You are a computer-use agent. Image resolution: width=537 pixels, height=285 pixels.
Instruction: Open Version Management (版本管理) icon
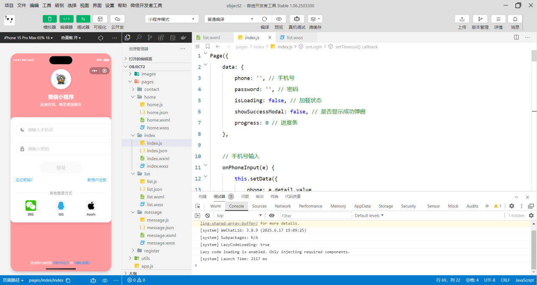click(x=480, y=19)
